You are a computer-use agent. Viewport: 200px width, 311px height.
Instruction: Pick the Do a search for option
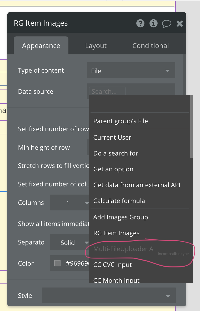[116, 153]
